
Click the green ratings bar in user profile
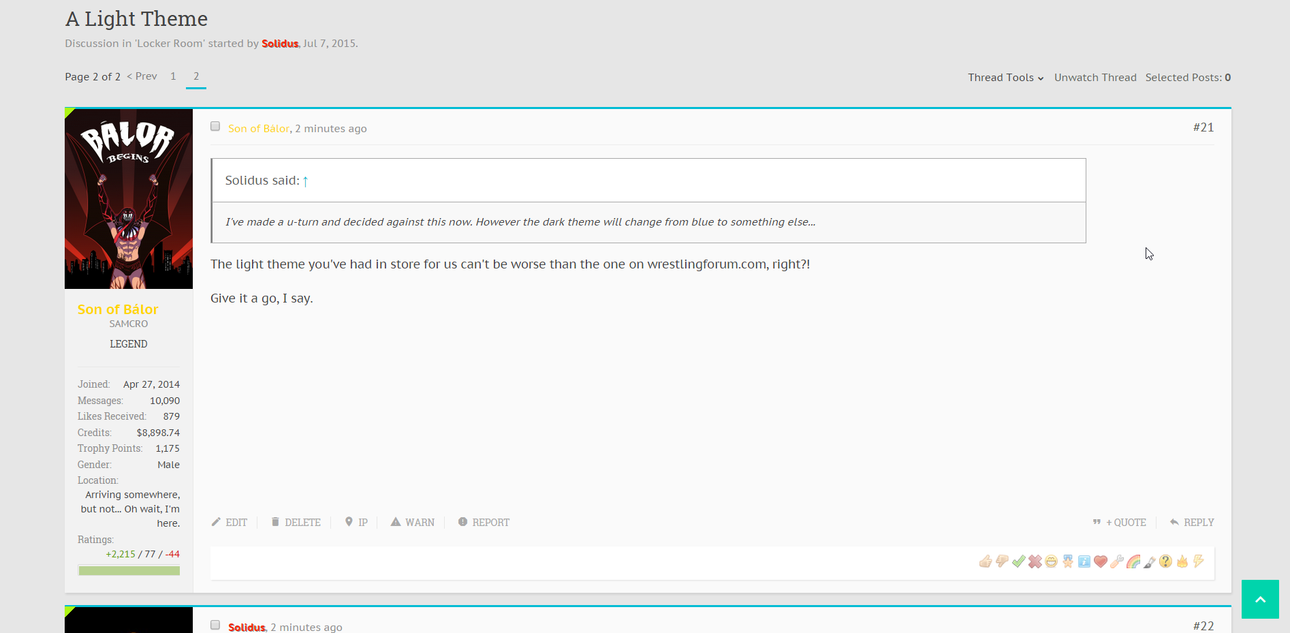[129, 570]
